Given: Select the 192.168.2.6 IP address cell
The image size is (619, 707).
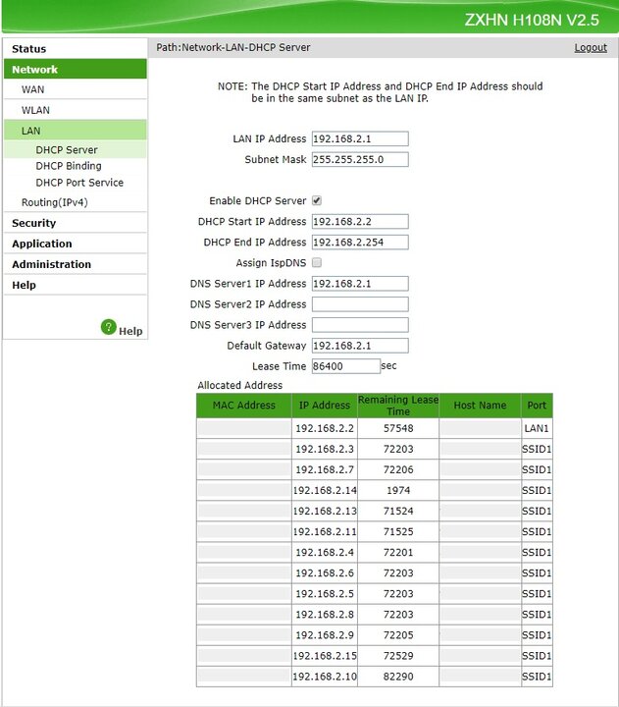Looking at the screenshot, I should point(325,573).
